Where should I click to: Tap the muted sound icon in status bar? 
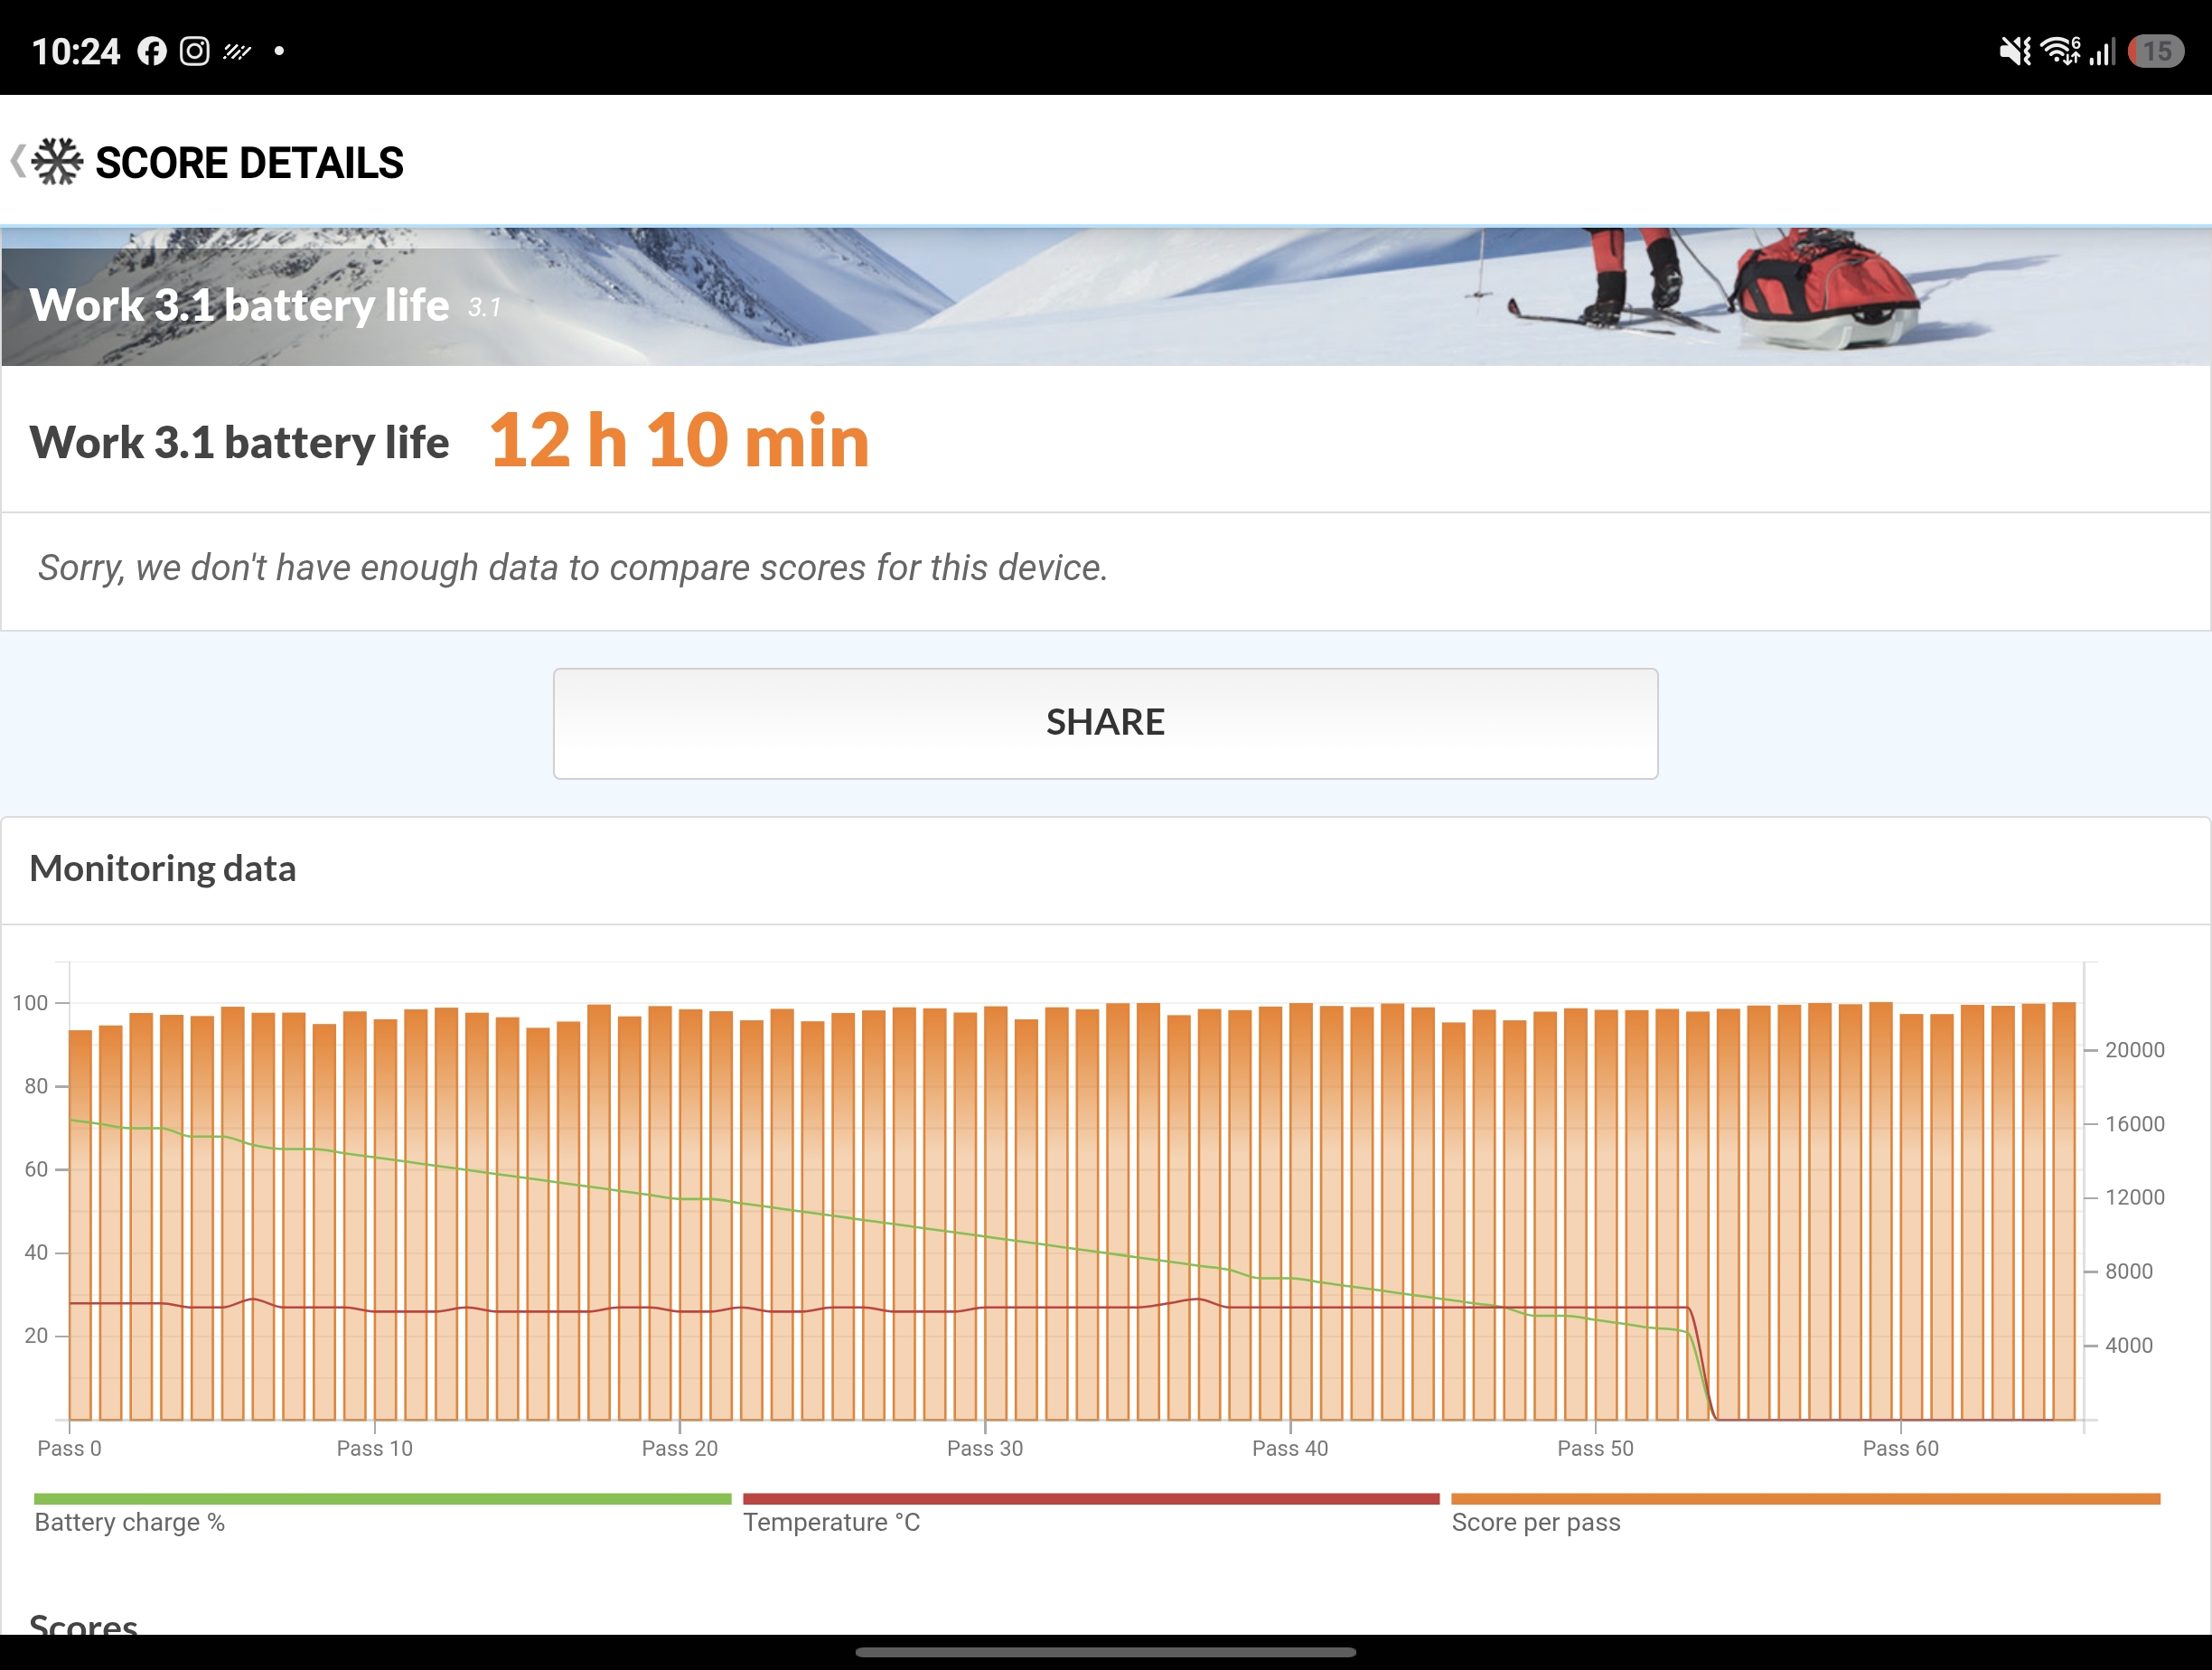point(2014,51)
